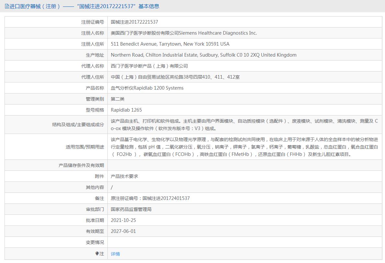Screen dimensions: 385x263
Task: Click the 结构及组成/主要组成成分 label
Action: click(x=78, y=125)
